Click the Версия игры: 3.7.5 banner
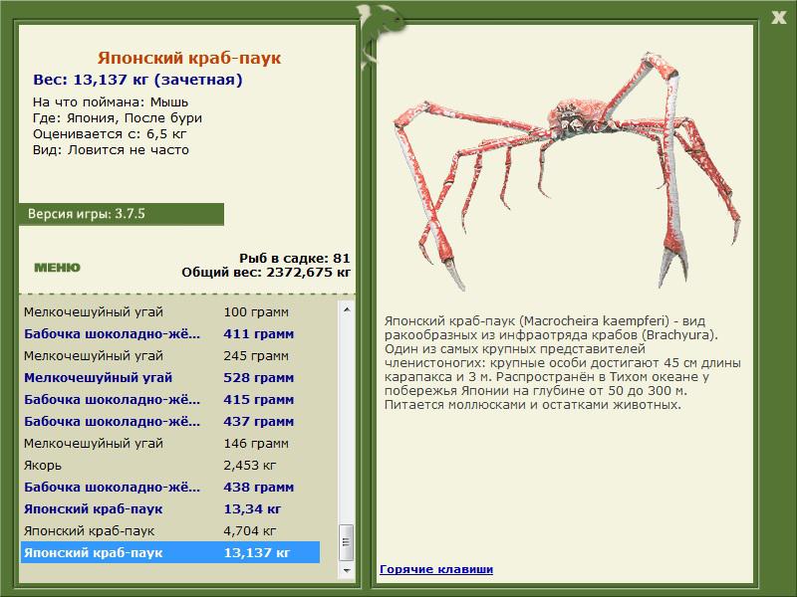 click(x=121, y=214)
